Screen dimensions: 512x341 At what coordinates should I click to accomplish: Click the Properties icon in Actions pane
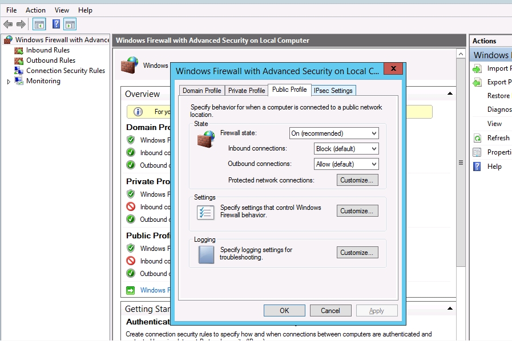[x=477, y=152]
